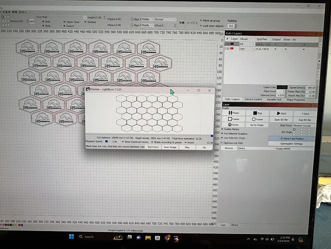This screenshot has width=331, height=249.
Task: Click the Pause button icon in Laser panel
Action: tap(230, 113)
